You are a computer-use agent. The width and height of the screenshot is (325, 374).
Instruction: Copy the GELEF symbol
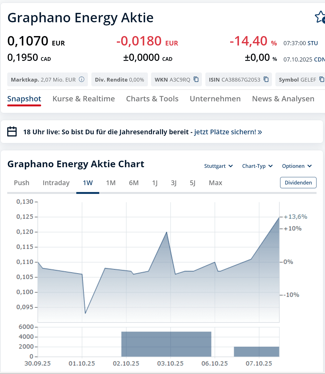322,79
